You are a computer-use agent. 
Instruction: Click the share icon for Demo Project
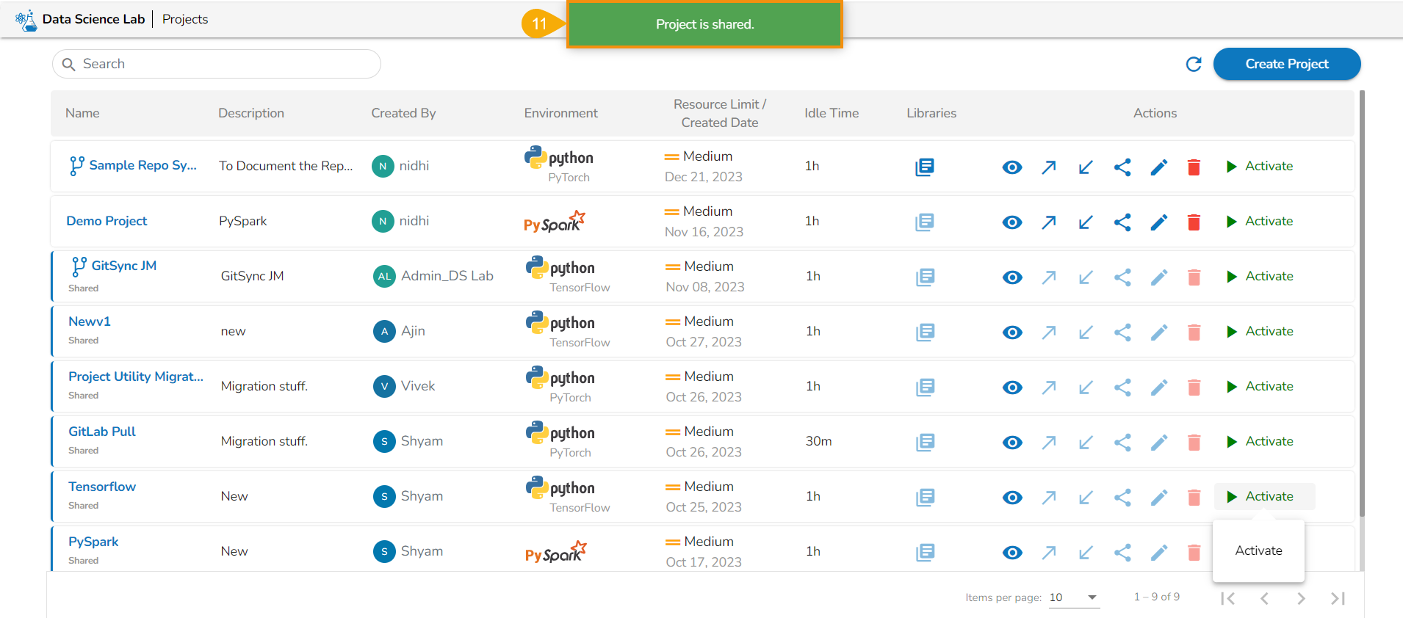(1122, 222)
